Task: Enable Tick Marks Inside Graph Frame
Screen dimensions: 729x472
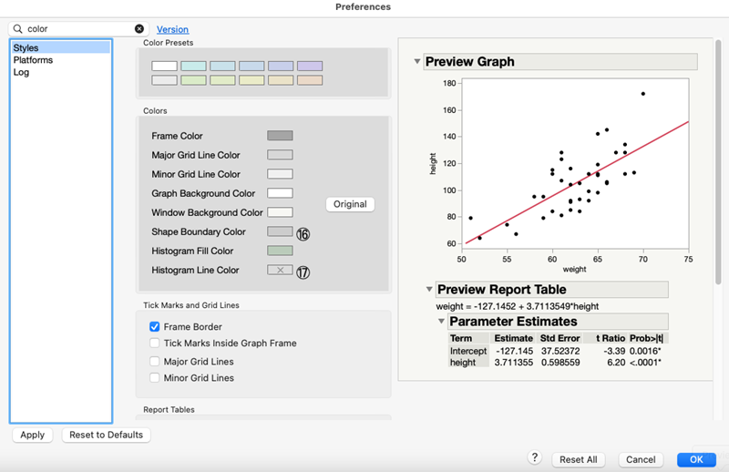Action: [x=155, y=344]
